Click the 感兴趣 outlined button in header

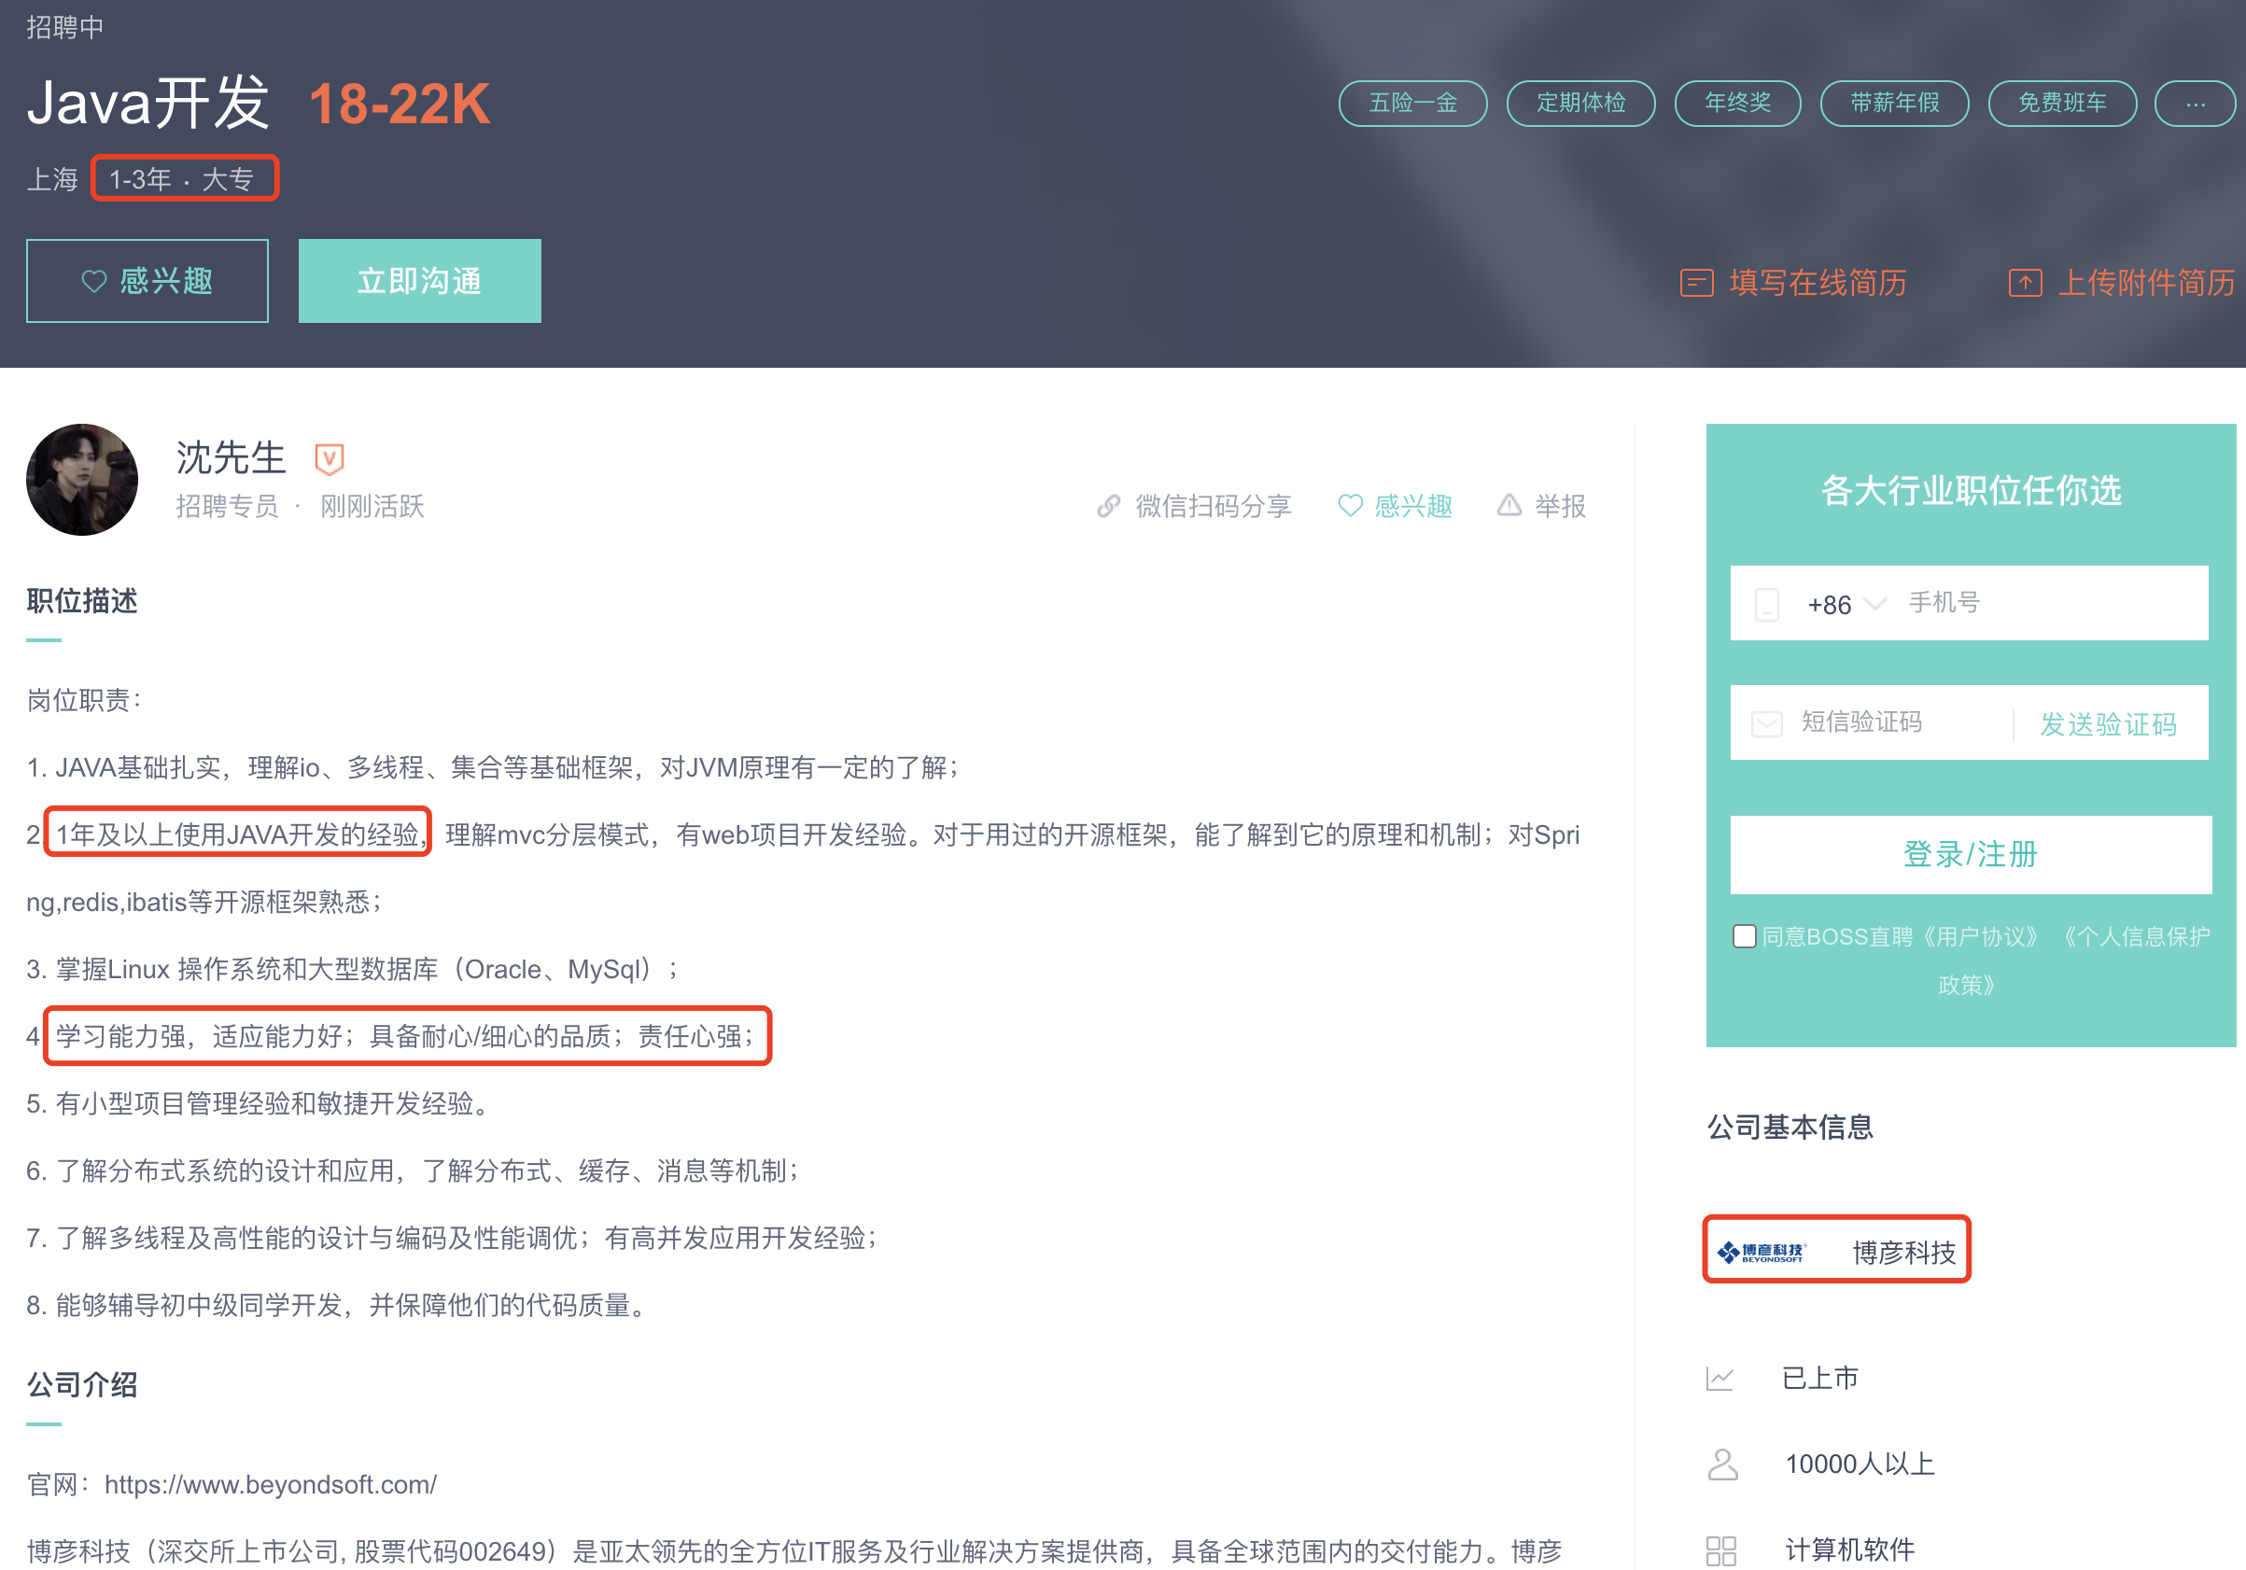[x=147, y=282]
